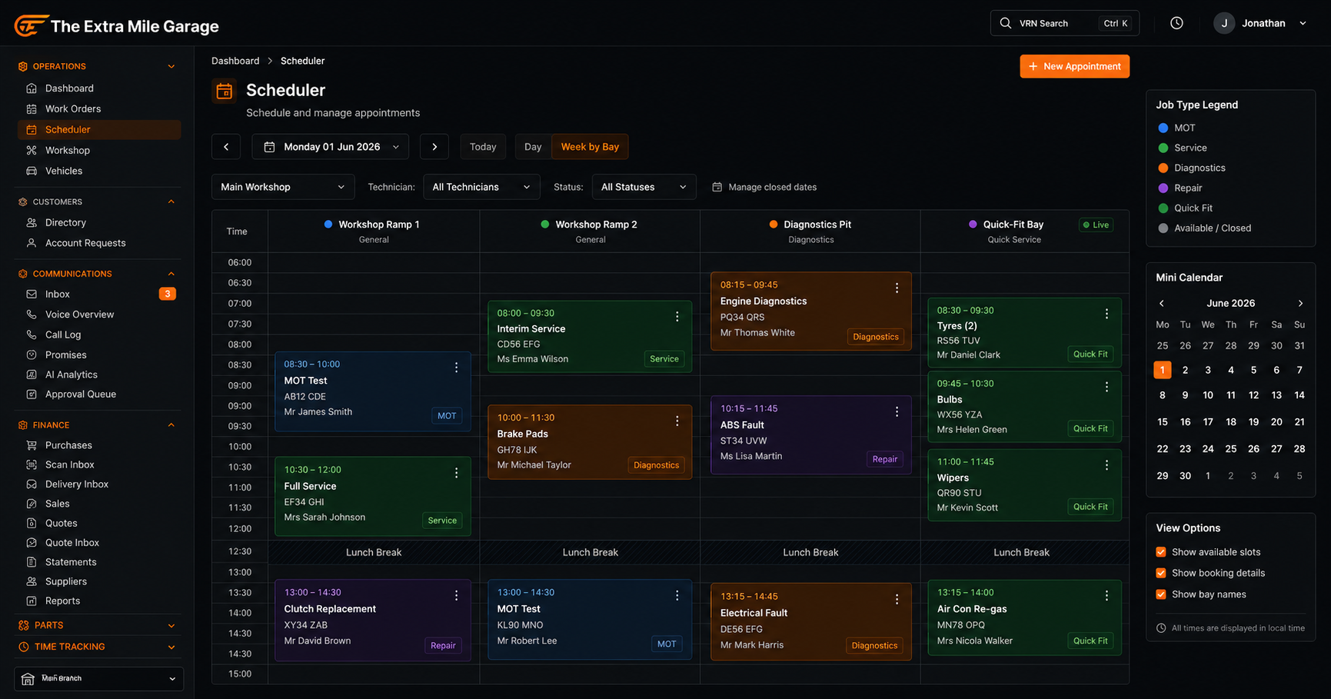The width and height of the screenshot is (1331, 699).
Task: Open the All Statuses filter dropdown
Action: pyautogui.click(x=644, y=187)
